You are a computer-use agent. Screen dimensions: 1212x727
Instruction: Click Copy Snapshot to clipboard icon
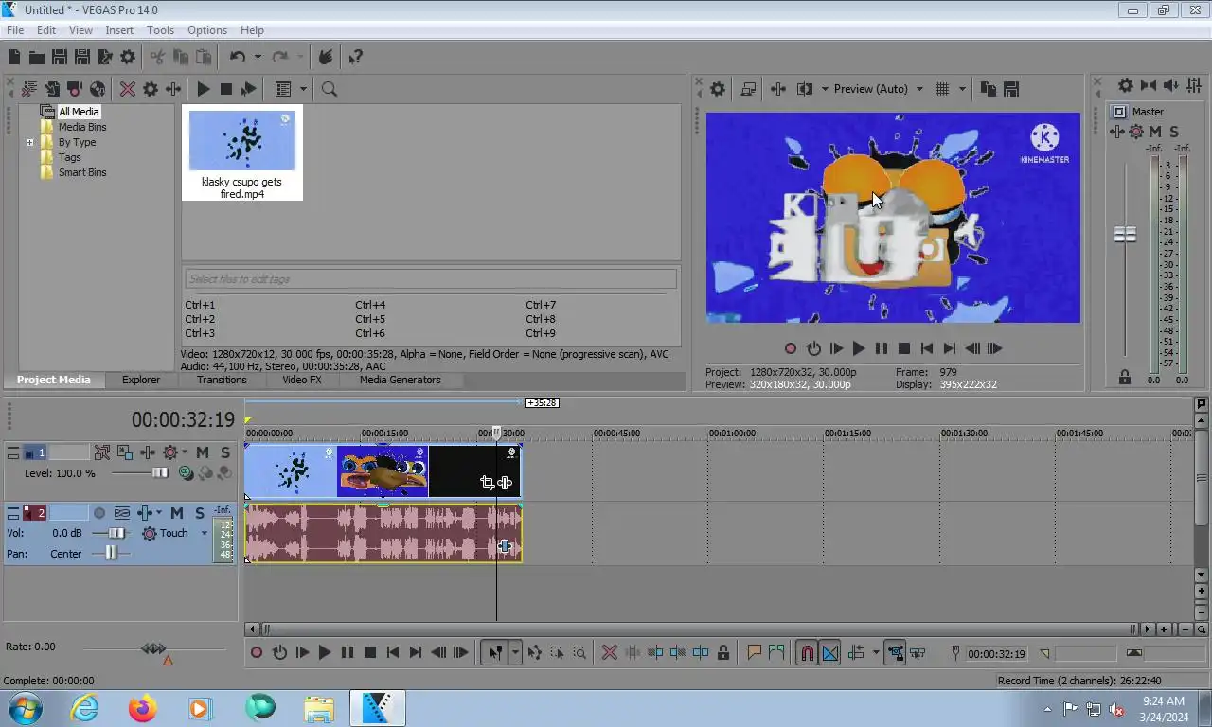pyautogui.click(x=989, y=89)
